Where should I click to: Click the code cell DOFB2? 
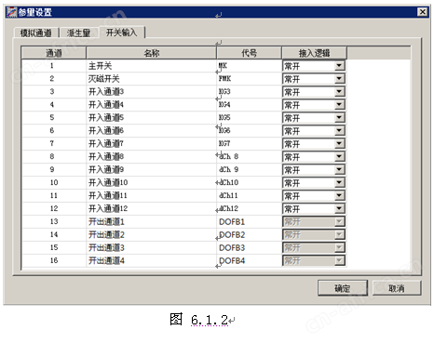250,235
